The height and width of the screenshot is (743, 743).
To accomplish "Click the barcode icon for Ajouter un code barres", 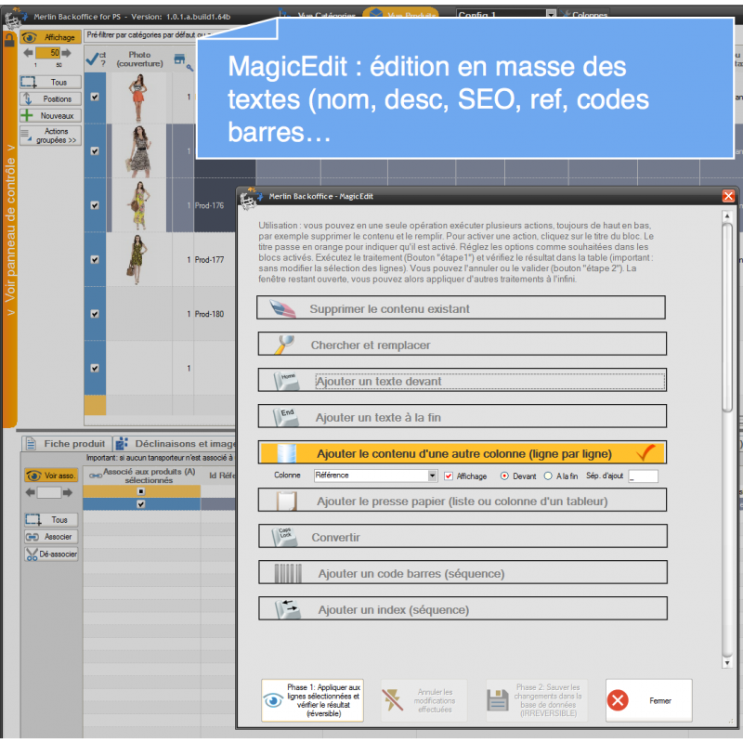I will [x=287, y=574].
